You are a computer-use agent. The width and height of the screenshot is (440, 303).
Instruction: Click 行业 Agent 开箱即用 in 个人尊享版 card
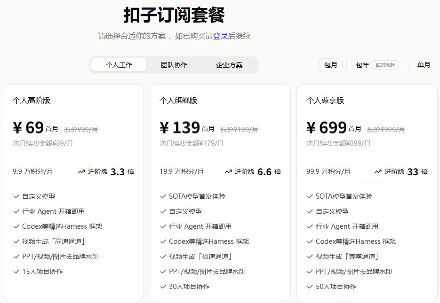click(347, 226)
